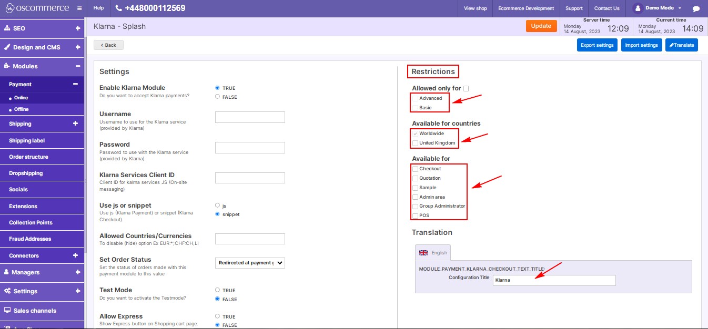Click Import settings button
Screen dimensions: 708x329
coord(641,45)
